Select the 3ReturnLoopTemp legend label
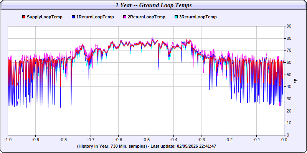This screenshot has width=307, height=153. click(x=198, y=17)
